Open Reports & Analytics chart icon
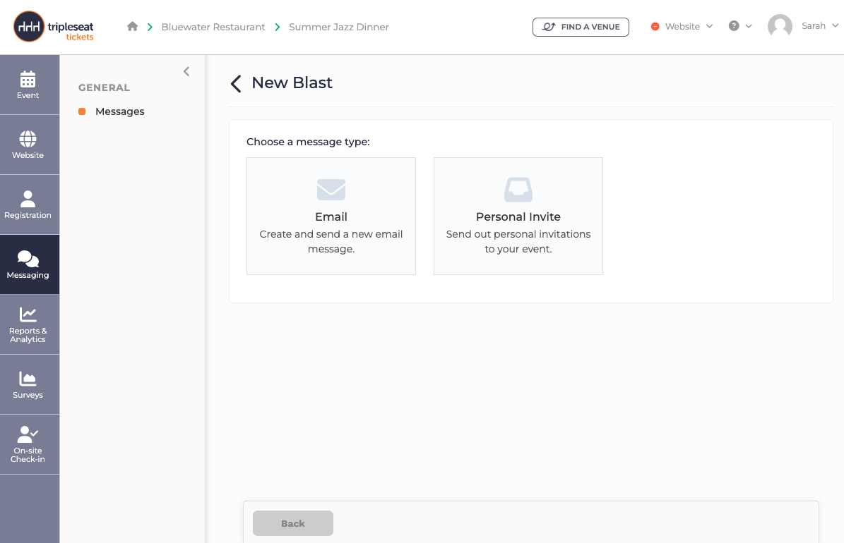This screenshot has width=844, height=543. coord(28,314)
